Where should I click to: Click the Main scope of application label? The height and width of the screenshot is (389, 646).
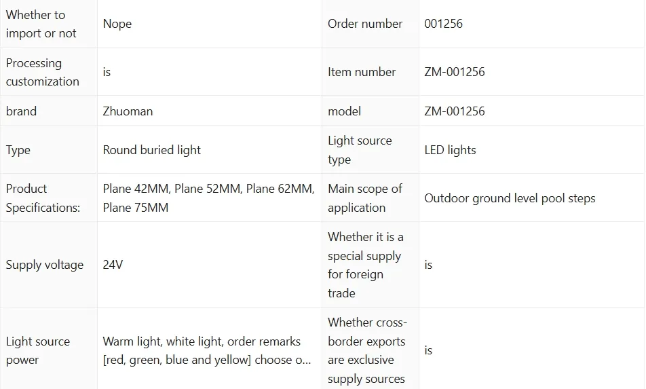364,198
